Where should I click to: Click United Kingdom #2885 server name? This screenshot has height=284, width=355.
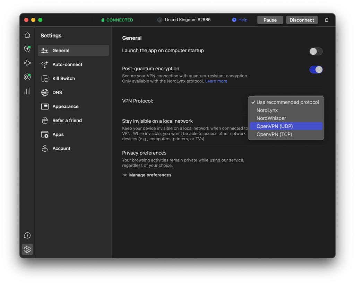point(188,20)
